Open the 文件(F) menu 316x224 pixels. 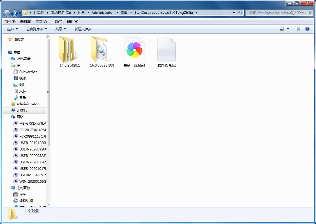click(10, 22)
